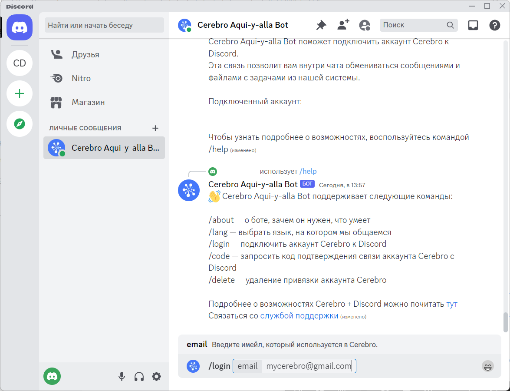Click bot name in message header
Screen dimensions: 510x391
pos(253,184)
